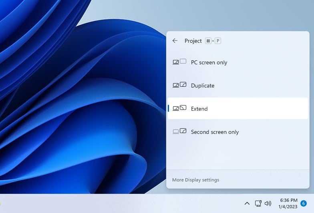Click the P key shortcut badge

pyautogui.click(x=218, y=41)
